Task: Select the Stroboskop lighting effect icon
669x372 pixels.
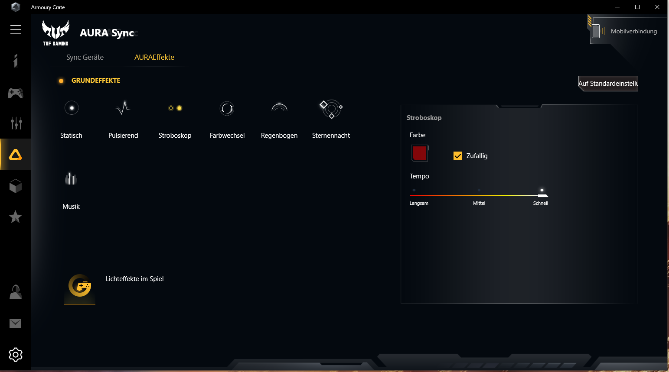Action: pos(175,108)
